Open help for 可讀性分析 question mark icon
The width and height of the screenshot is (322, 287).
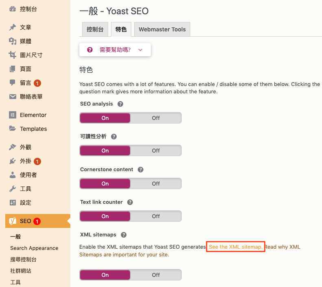click(x=114, y=137)
